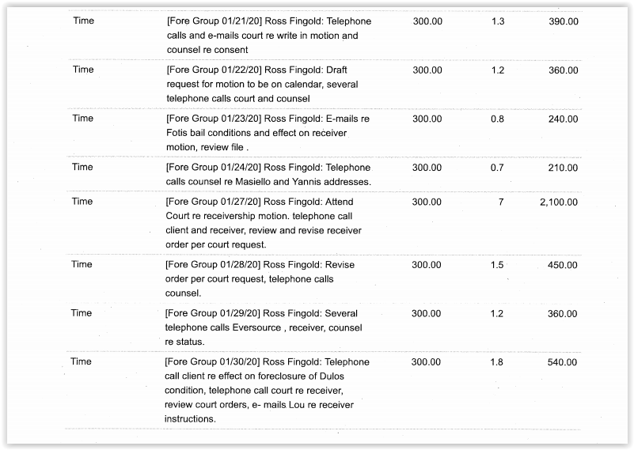This screenshot has height=450, width=634.
Task: Click the 0.7 hours value
Action: click(497, 168)
